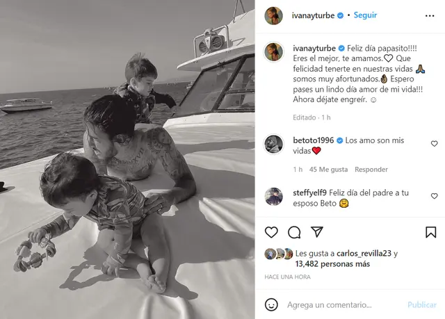Click the ivanayturbe username in the header
This screenshot has width=445, height=319.
[x=313, y=15]
